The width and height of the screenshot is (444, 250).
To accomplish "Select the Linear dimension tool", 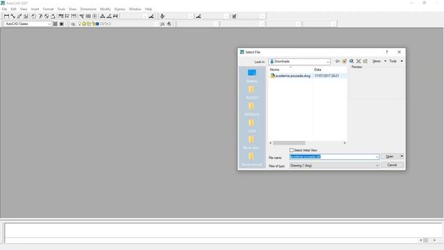I will (6, 16).
